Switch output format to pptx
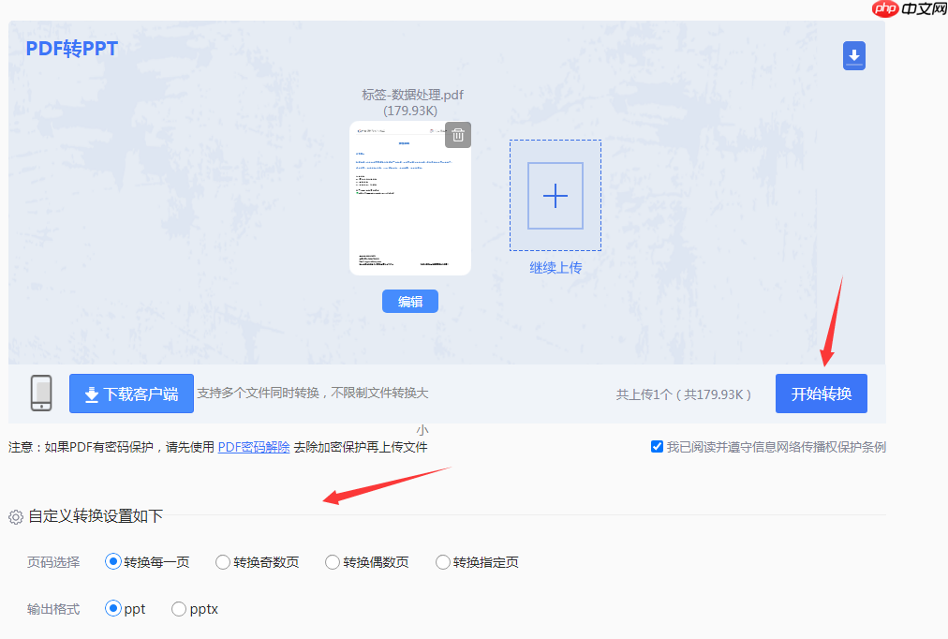Screen dimensions: 948x639 [x=178, y=609]
